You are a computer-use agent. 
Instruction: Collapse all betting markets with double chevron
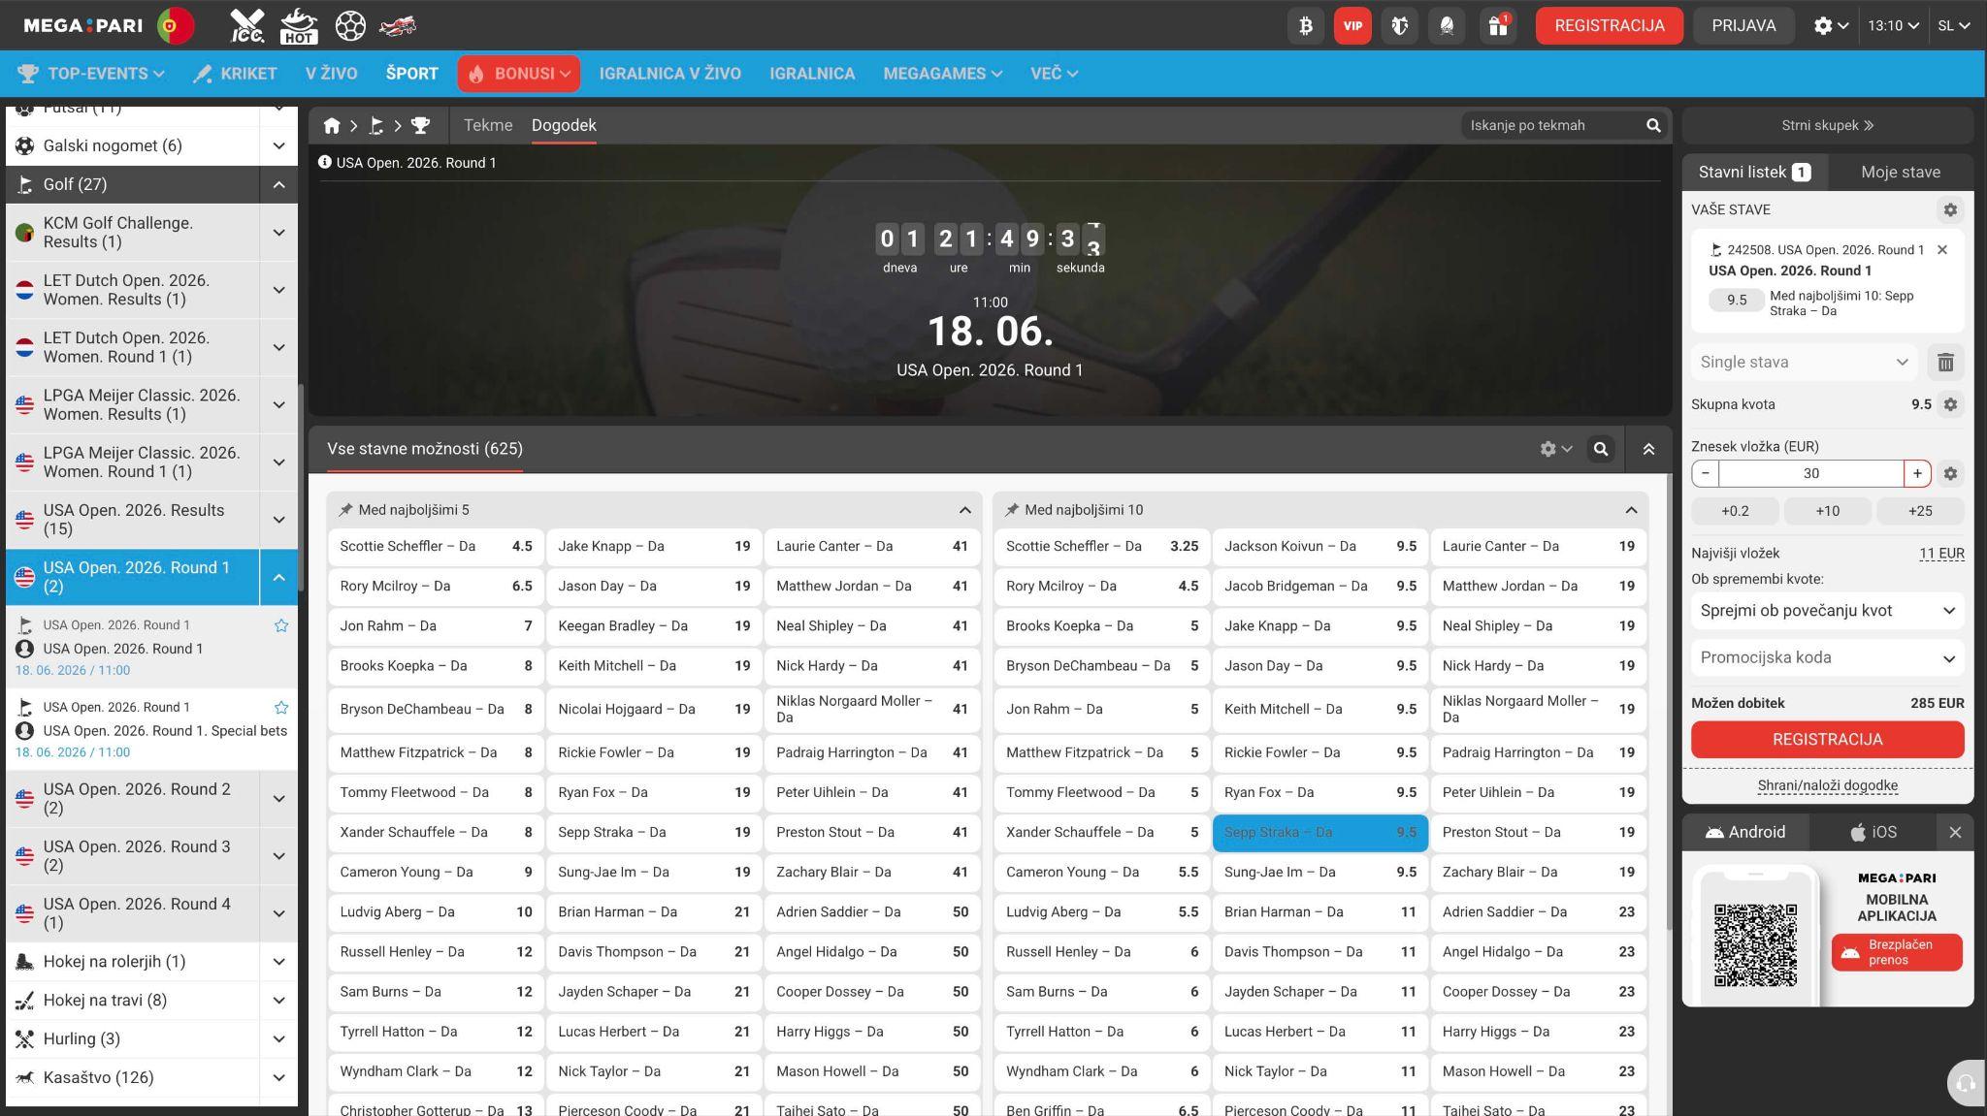coord(1648,449)
